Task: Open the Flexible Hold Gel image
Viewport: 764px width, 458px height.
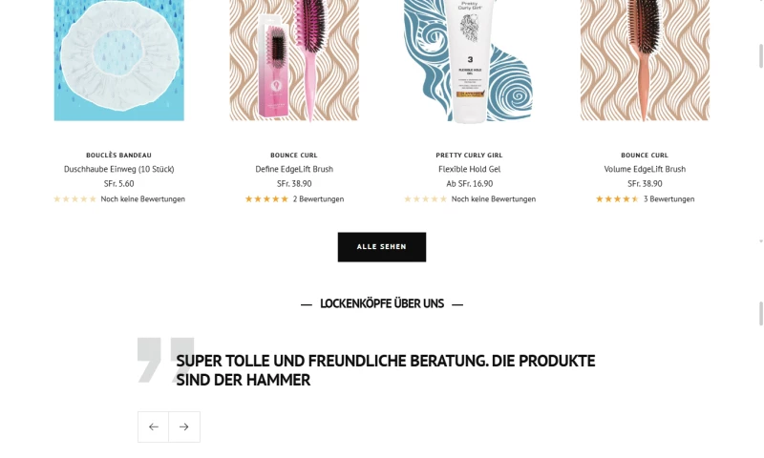Action: tap(469, 60)
